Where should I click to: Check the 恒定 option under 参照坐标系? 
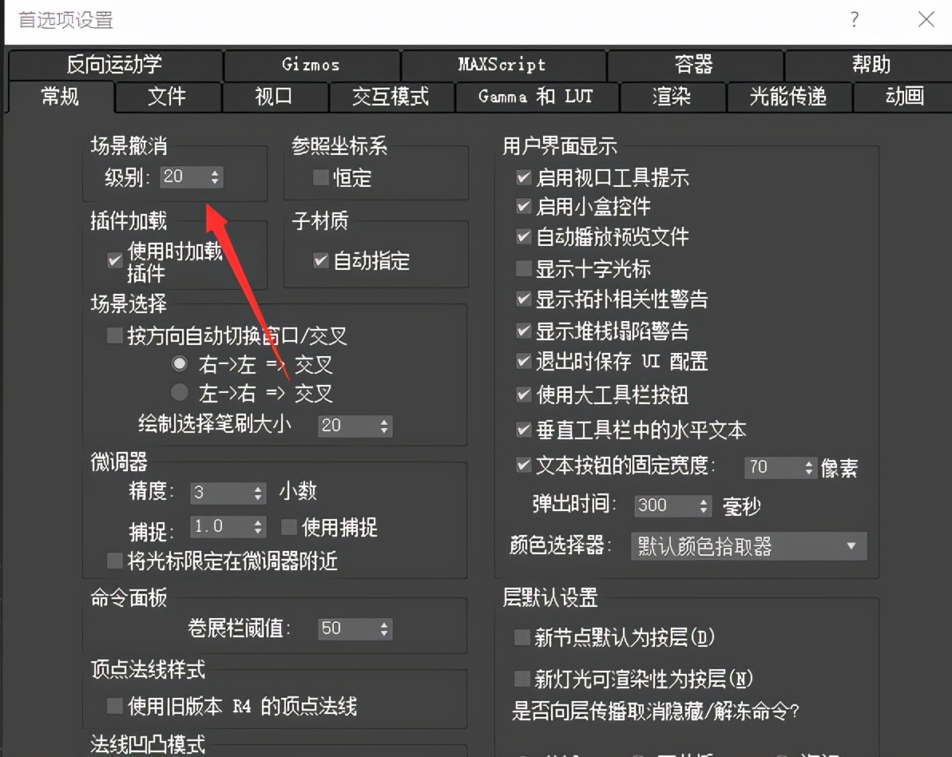click(319, 179)
